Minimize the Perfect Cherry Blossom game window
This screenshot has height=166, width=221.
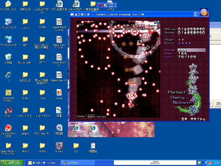tap(196, 14)
